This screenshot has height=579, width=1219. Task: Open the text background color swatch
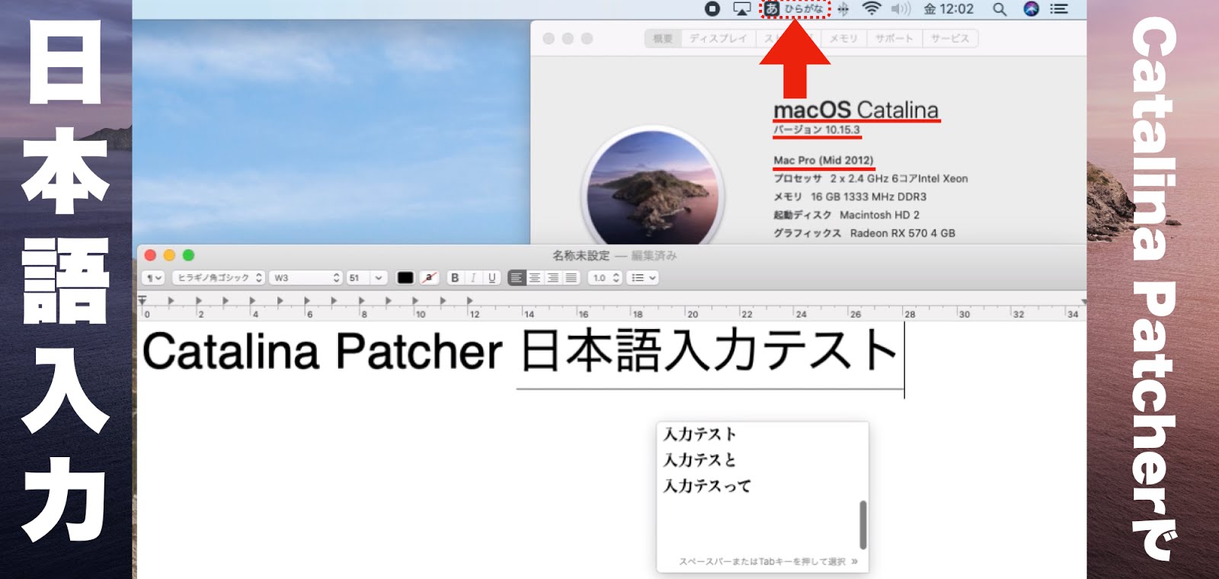click(x=429, y=278)
